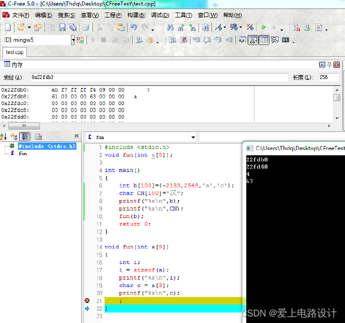The image size is (345, 323).
Task: Click the New file icon
Action: (8, 27)
